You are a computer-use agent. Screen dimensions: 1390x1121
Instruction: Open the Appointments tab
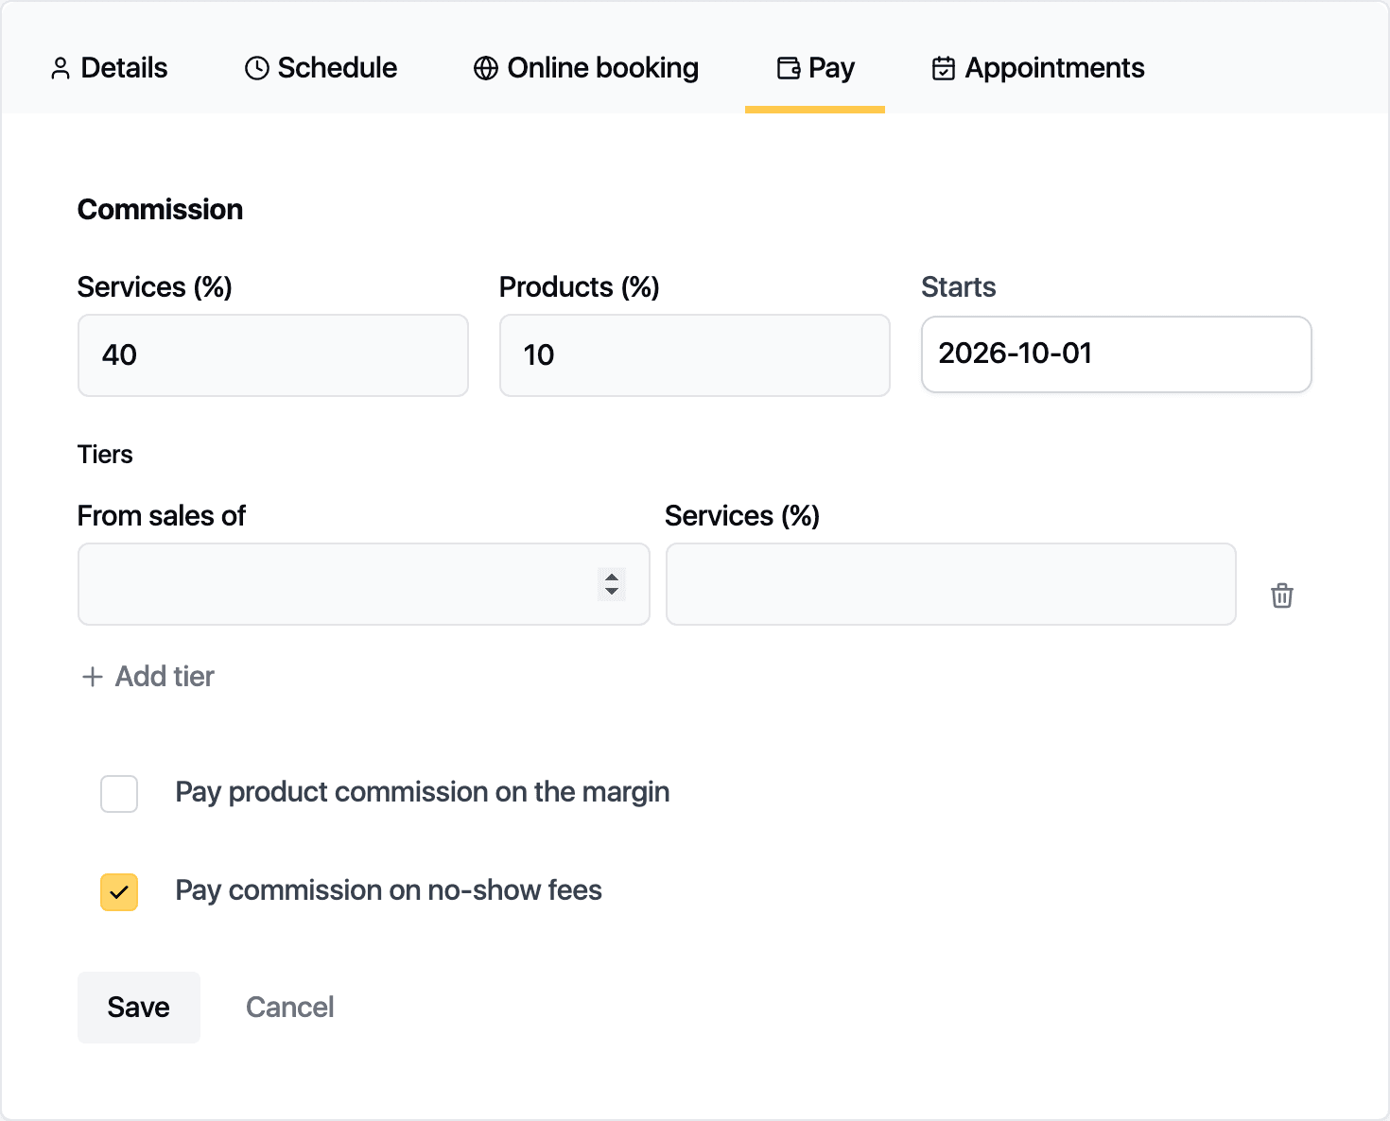[x=1038, y=68]
